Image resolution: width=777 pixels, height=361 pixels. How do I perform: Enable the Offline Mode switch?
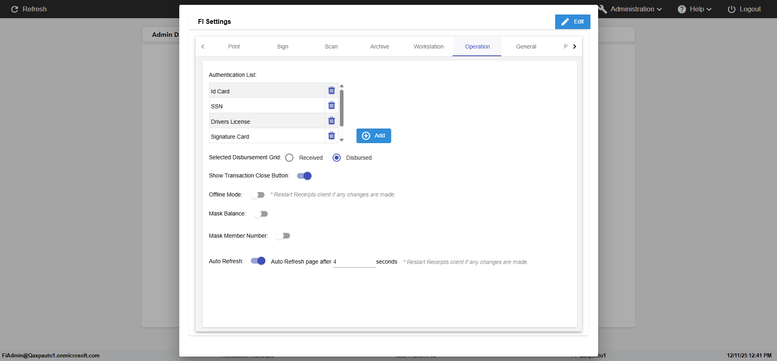(x=257, y=195)
